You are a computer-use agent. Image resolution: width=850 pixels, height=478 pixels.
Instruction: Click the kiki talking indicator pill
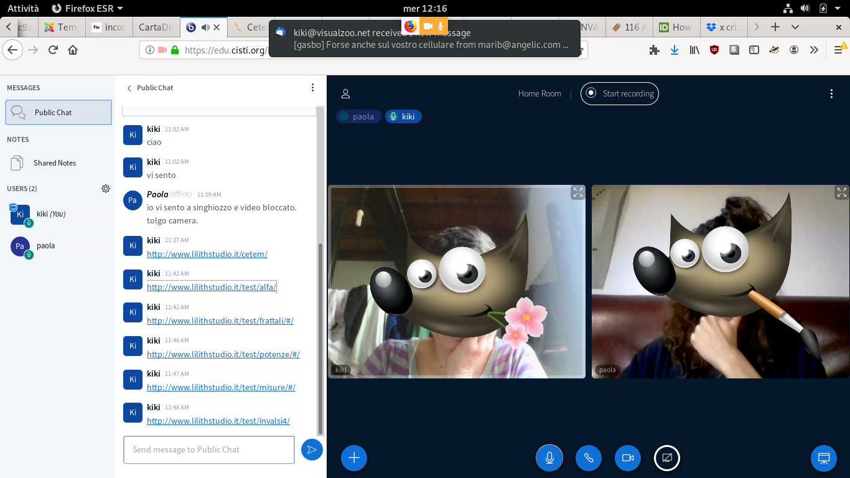tap(403, 116)
